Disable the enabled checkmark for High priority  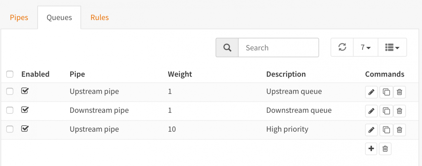click(25, 129)
